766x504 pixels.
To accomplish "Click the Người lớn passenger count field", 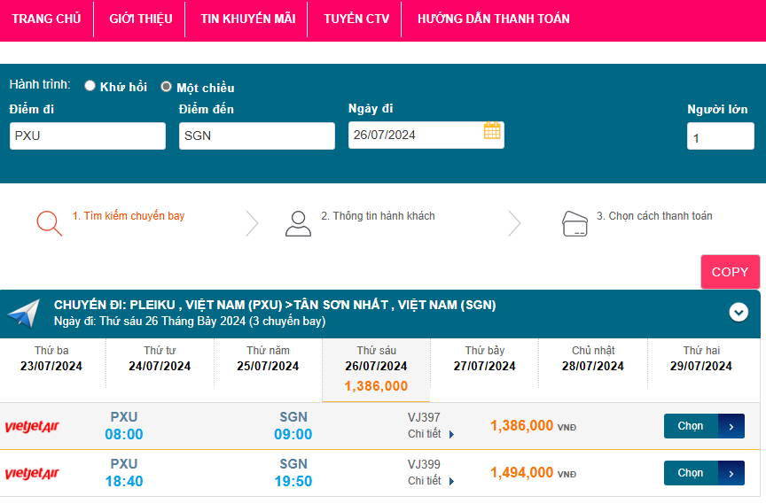I will [720, 137].
